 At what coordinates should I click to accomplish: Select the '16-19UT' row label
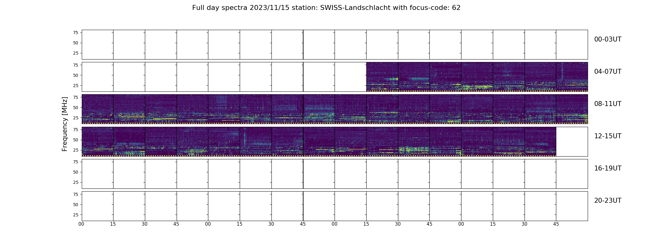point(608,168)
